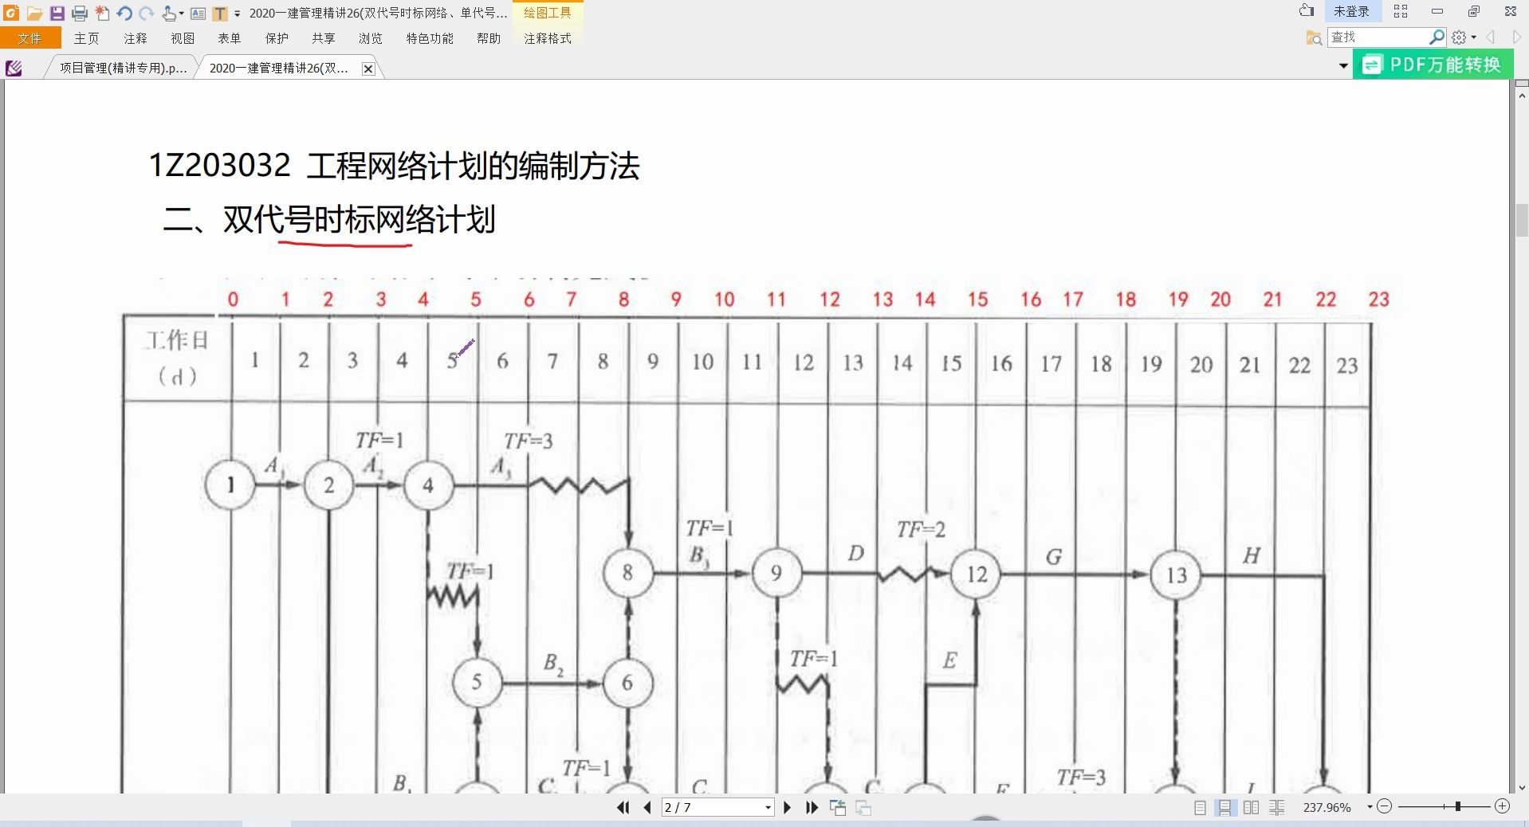The image size is (1529, 827).
Task: Jump to the last page
Action: click(812, 807)
